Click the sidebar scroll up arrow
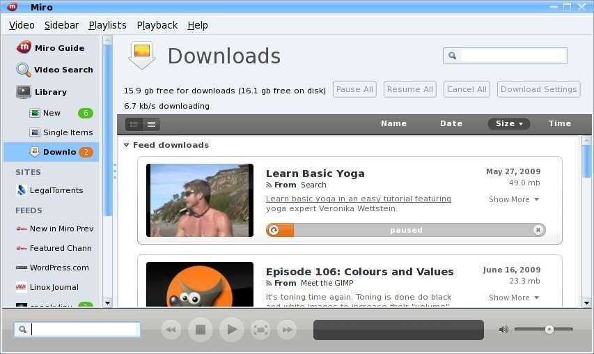The width and height of the screenshot is (594, 354). (107, 40)
